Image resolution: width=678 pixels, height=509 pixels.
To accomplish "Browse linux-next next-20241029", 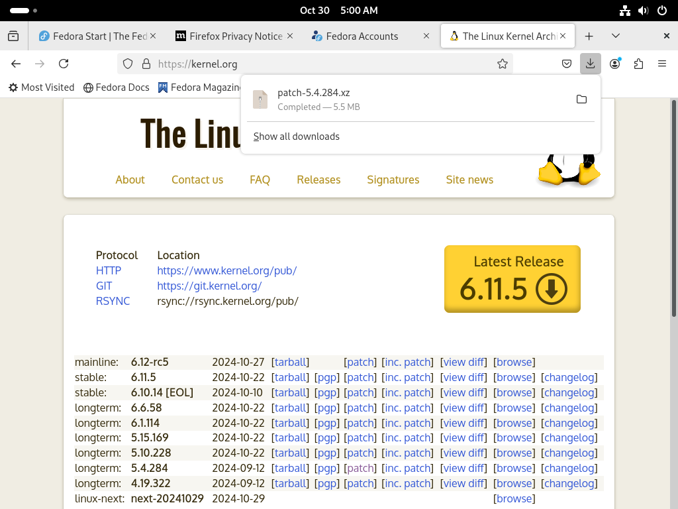I will click(x=514, y=498).
